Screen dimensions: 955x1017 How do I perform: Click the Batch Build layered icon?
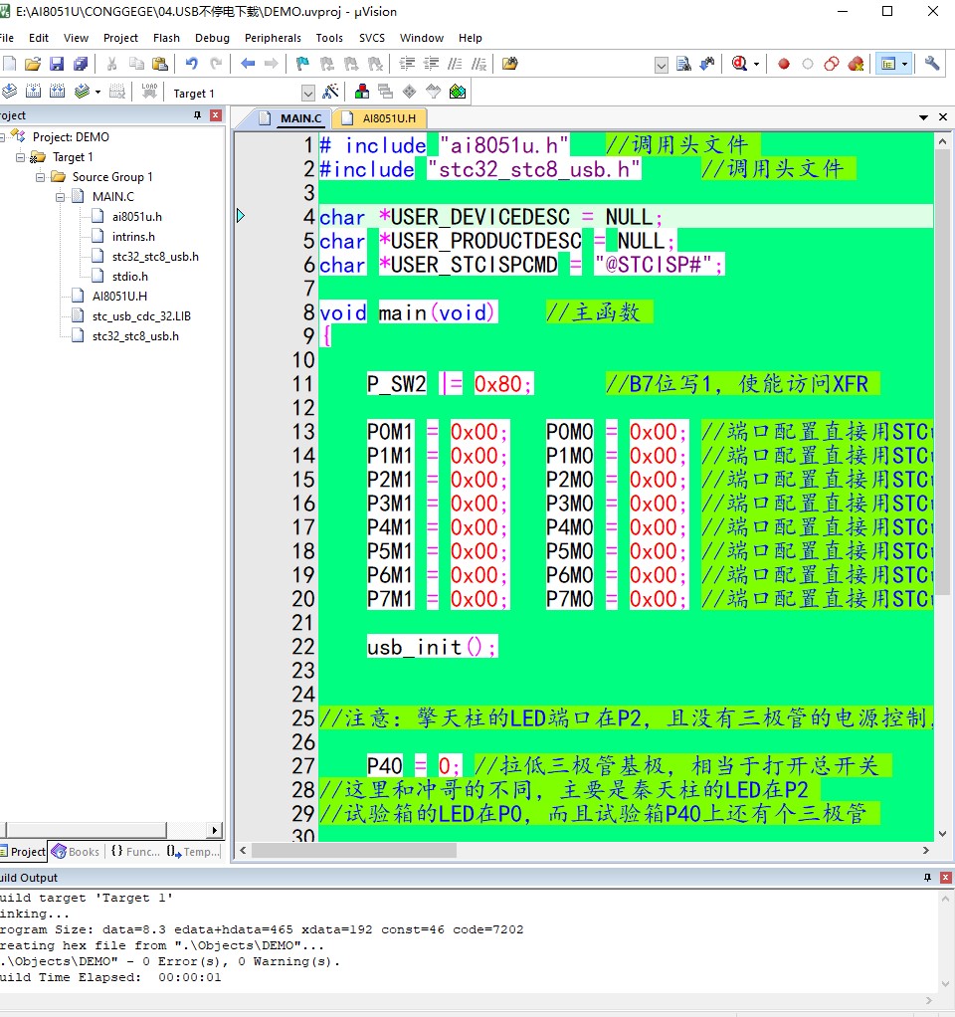pos(82,92)
